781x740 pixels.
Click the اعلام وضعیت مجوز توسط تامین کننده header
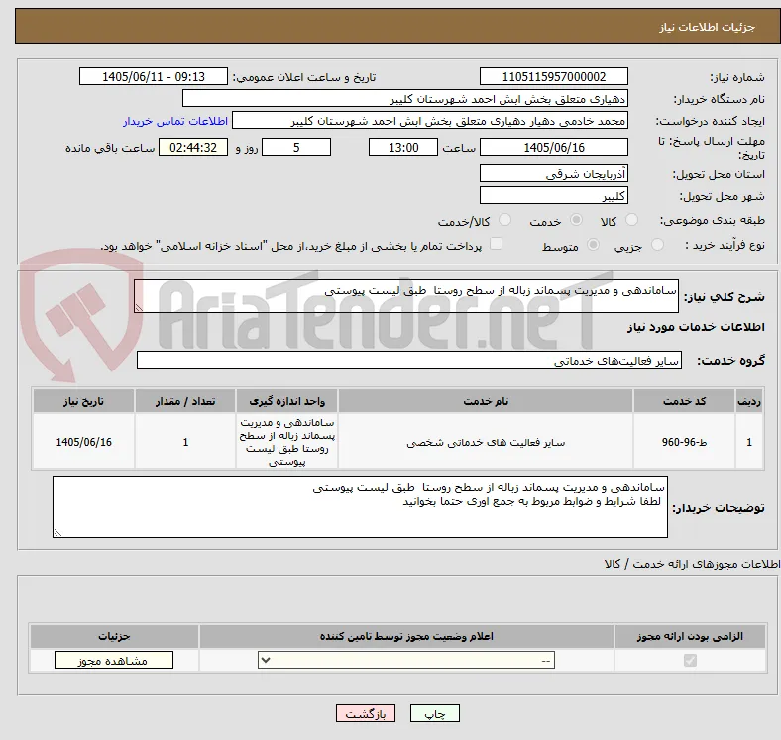406,636
